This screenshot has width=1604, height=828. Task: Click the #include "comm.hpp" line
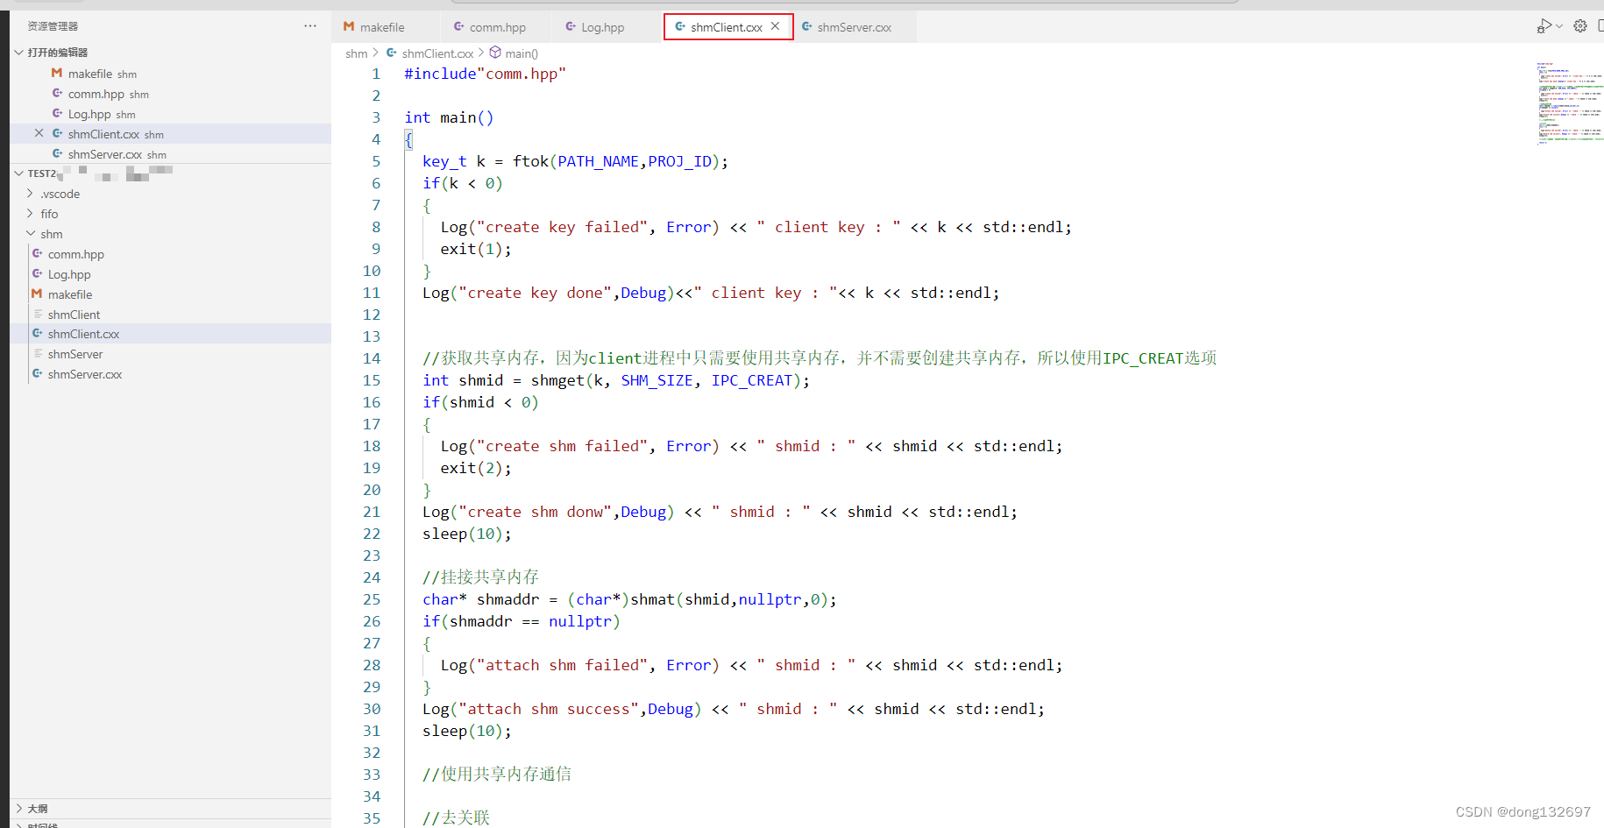pyautogui.click(x=485, y=74)
